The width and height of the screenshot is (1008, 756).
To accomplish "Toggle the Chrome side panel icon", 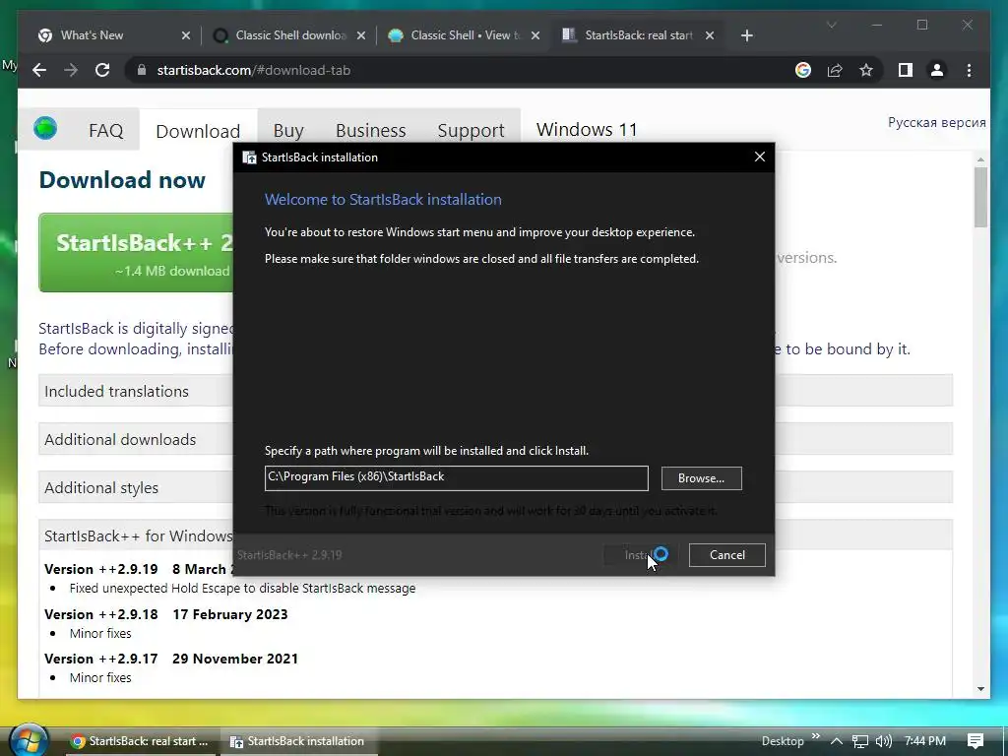I will (906, 70).
